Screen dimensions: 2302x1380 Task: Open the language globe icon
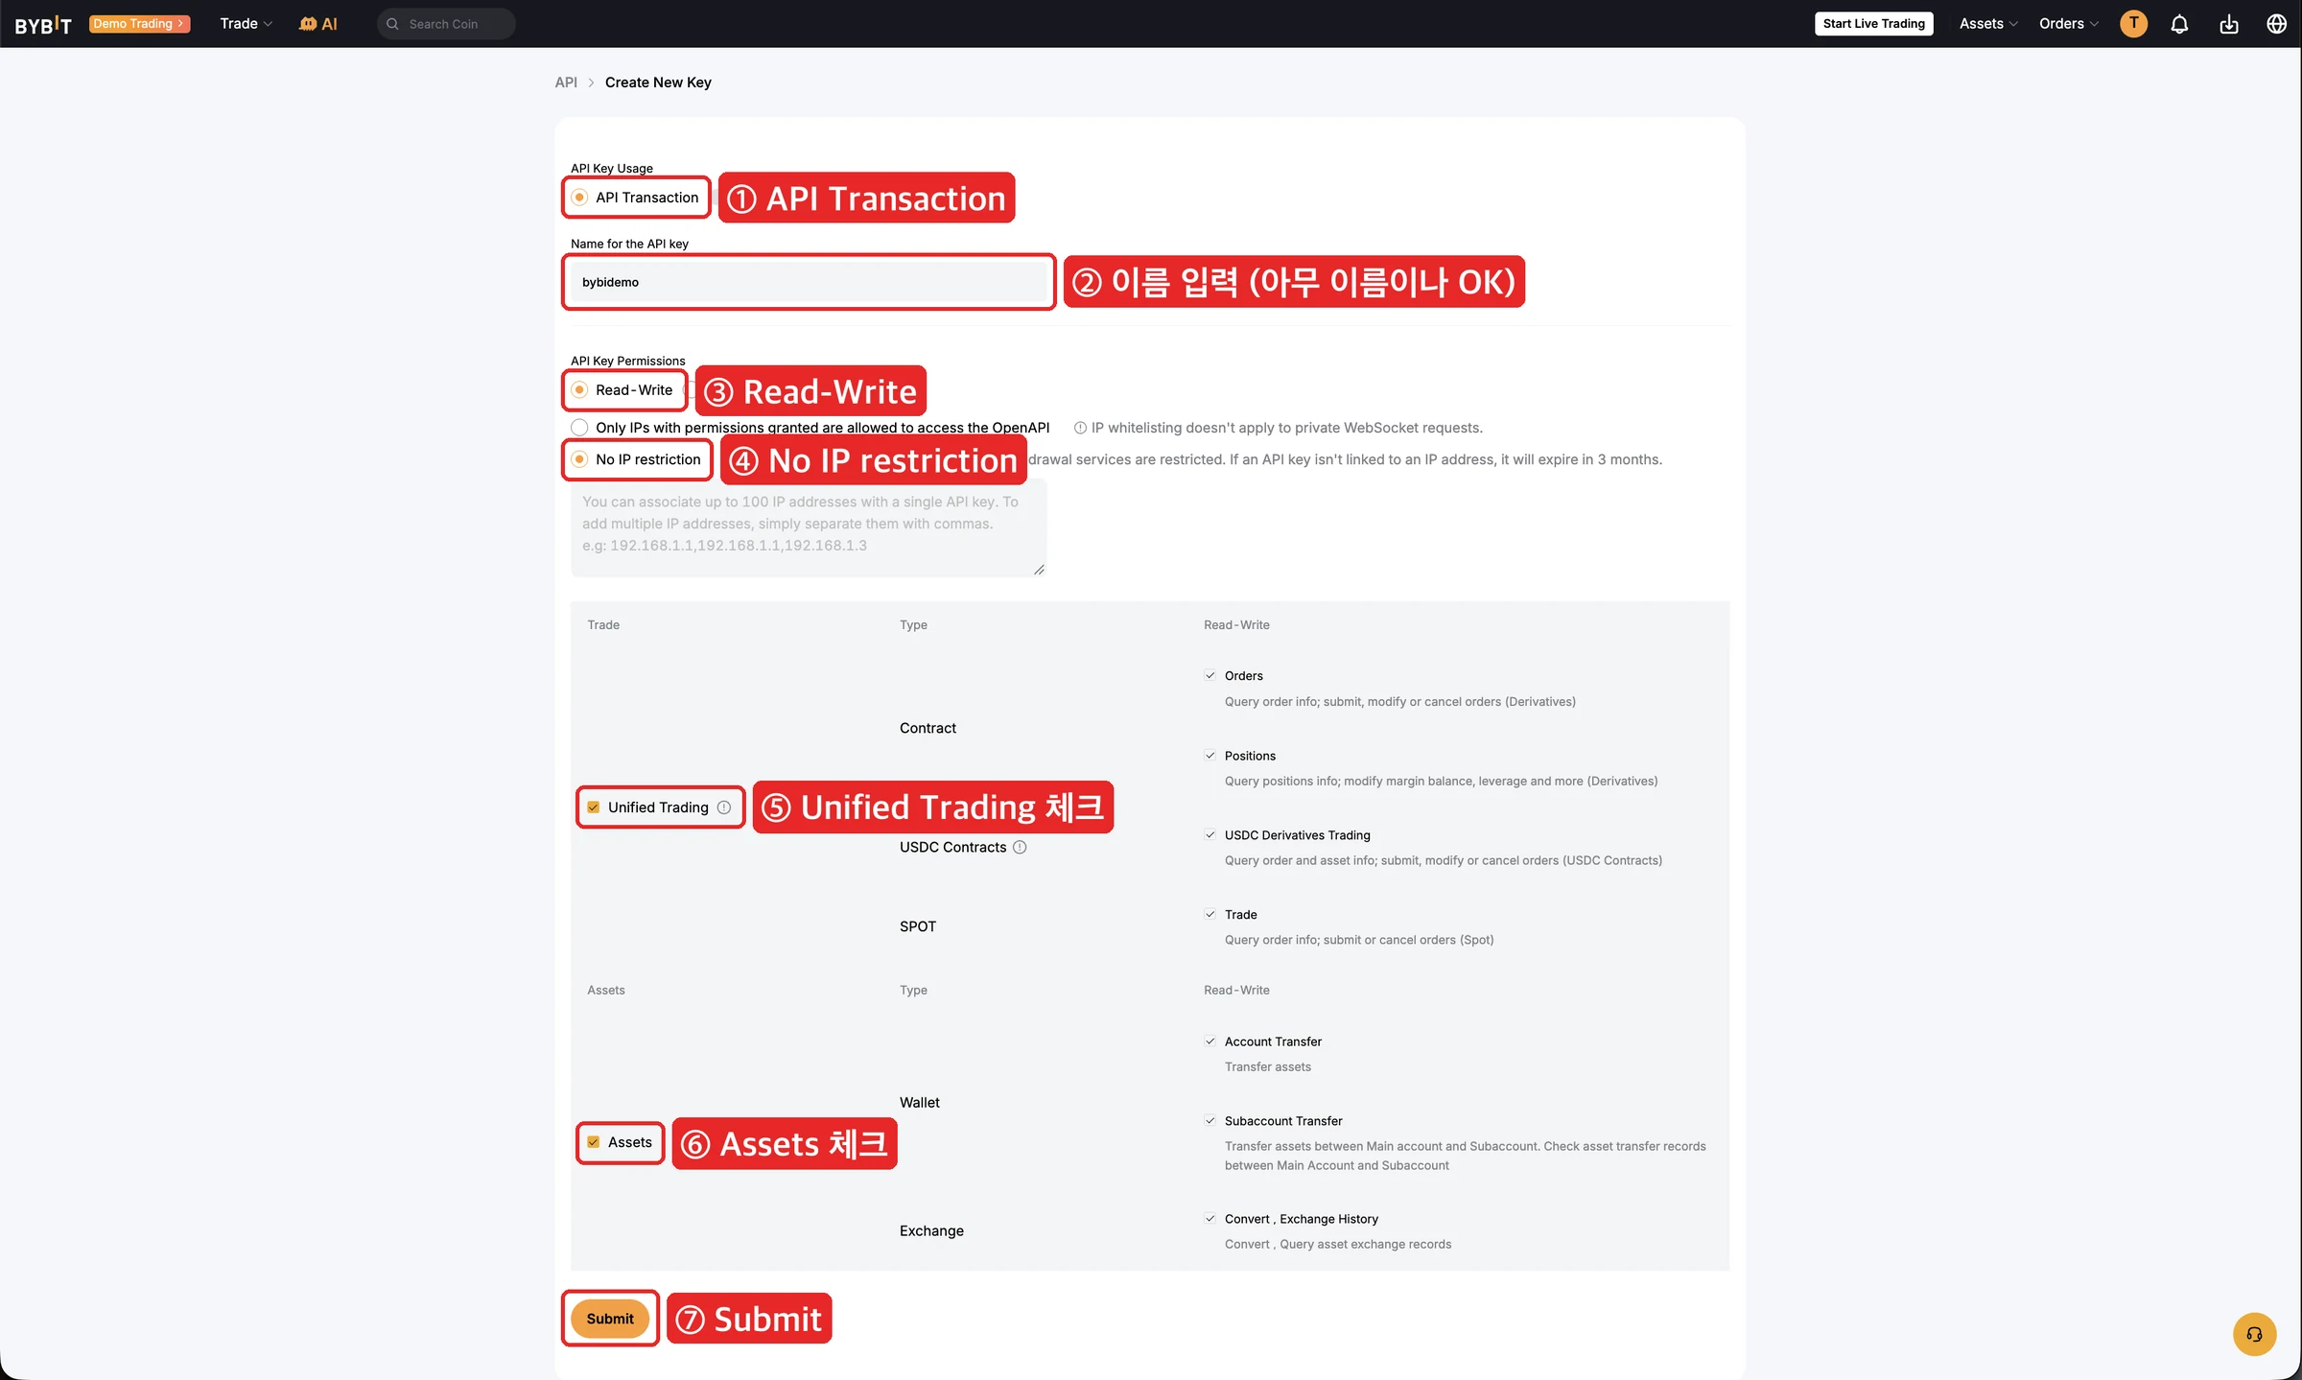[x=2277, y=24]
